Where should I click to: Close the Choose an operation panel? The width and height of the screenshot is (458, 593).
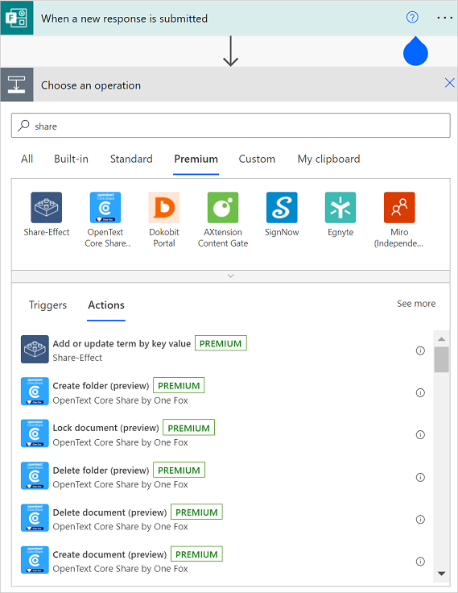[450, 83]
